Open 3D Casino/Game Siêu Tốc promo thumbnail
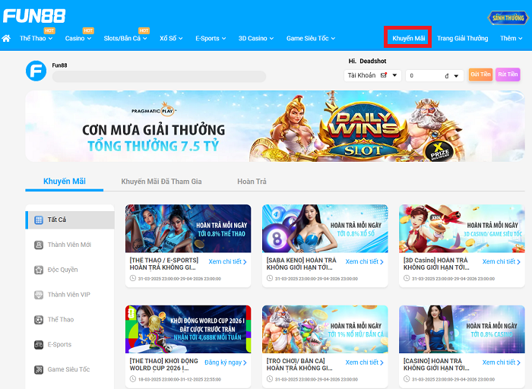Image resolution: width=532 pixels, height=389 pixels. pyautogui.click(x=462, y=229)
